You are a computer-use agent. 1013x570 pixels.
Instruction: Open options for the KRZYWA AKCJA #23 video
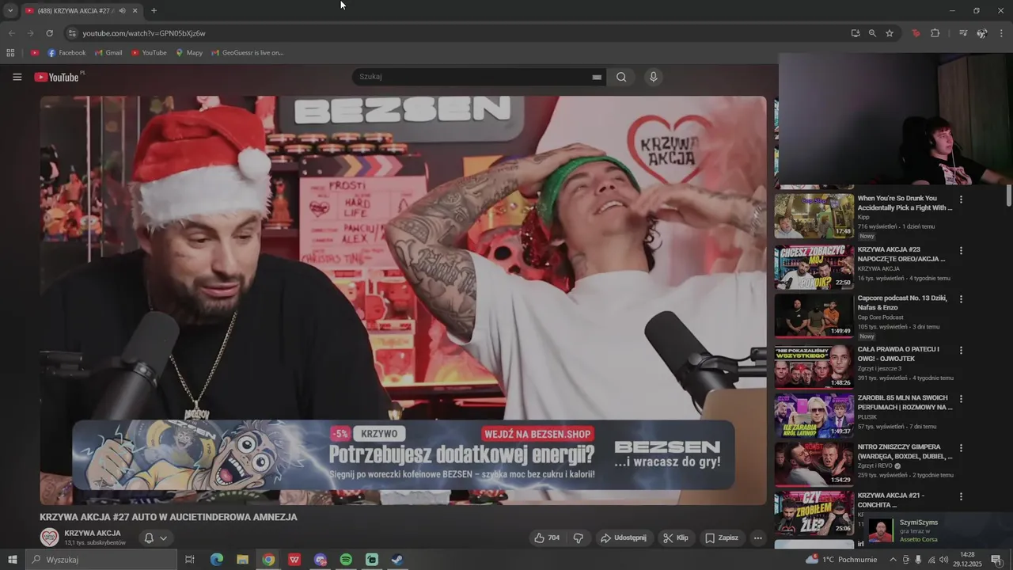coord(962,250)
